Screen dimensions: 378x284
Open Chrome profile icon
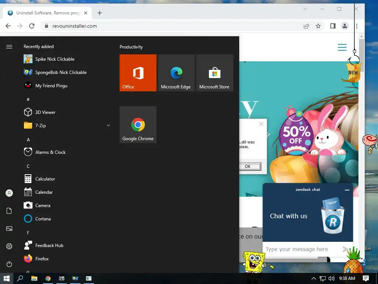(x=345, y=26)
